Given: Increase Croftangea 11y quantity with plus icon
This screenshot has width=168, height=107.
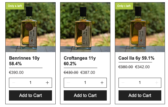Looking at the screenshot, I should coord(102,83).
